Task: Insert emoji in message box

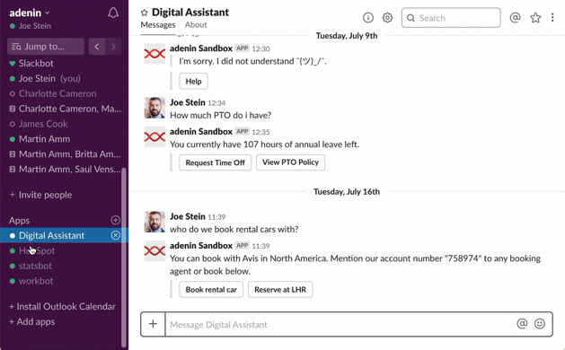Action: tap(540, 324)
